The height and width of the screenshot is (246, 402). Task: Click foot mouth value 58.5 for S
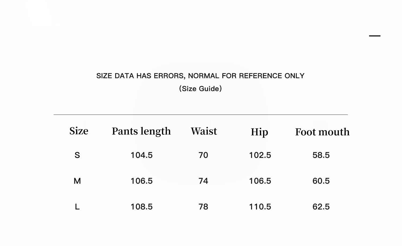click(x=321, y=155)
